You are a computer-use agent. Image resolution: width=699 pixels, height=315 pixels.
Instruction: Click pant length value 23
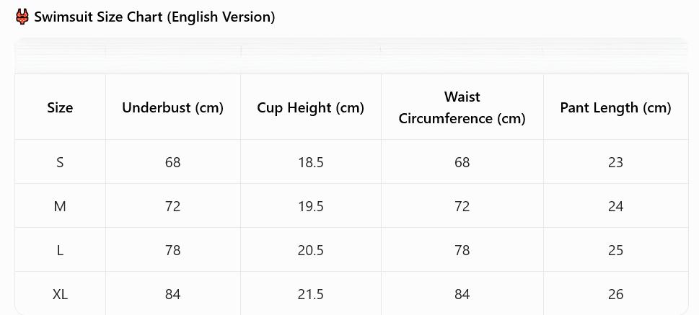tap(615, 162)
